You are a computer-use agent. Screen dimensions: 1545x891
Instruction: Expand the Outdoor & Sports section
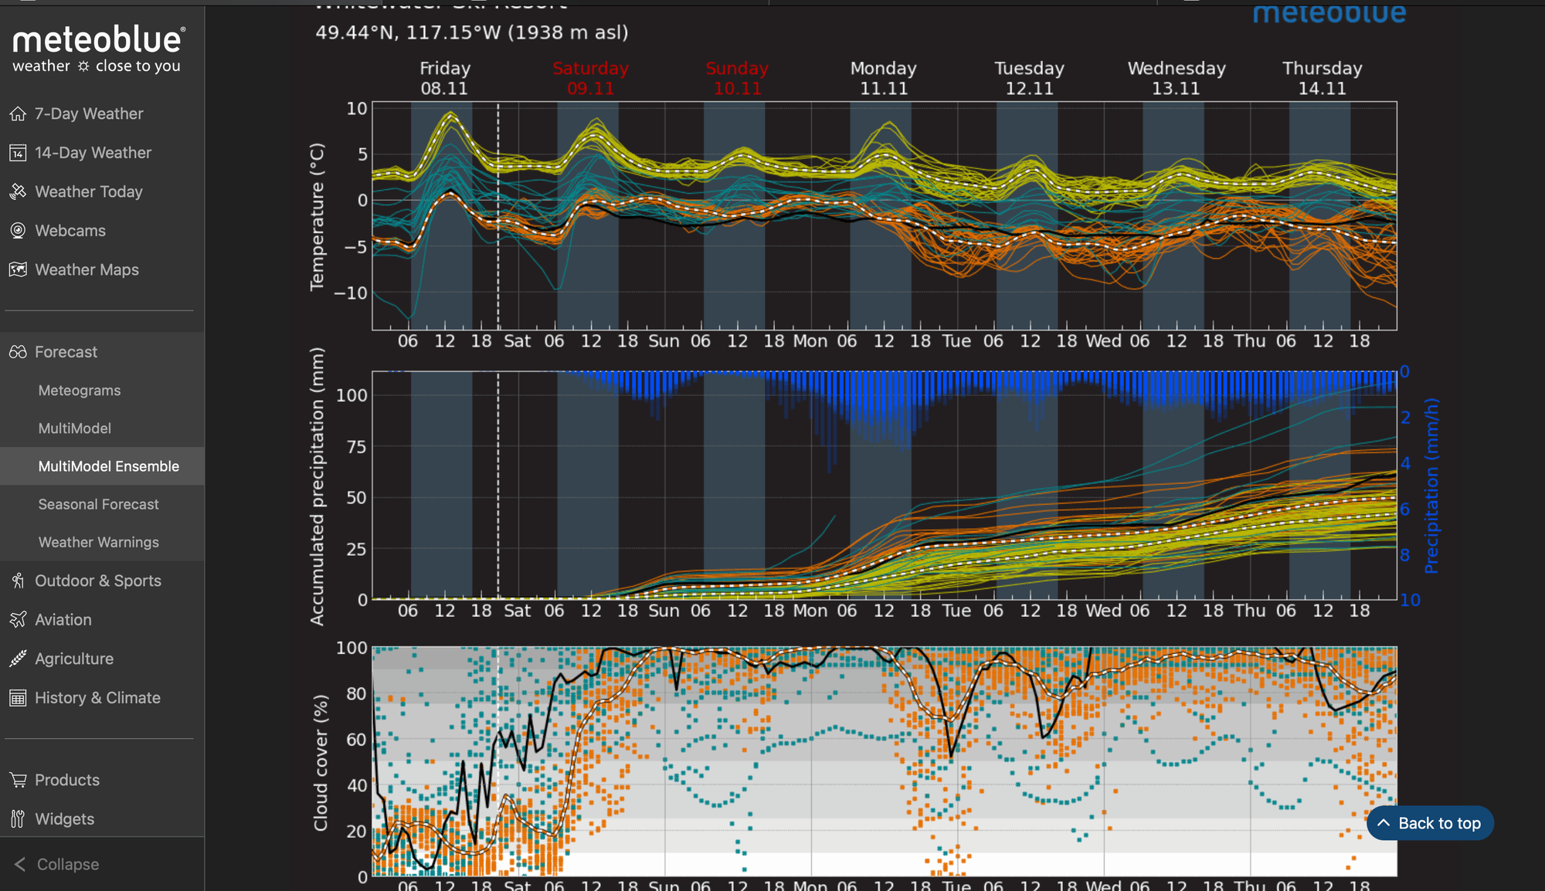click(98, 581)
